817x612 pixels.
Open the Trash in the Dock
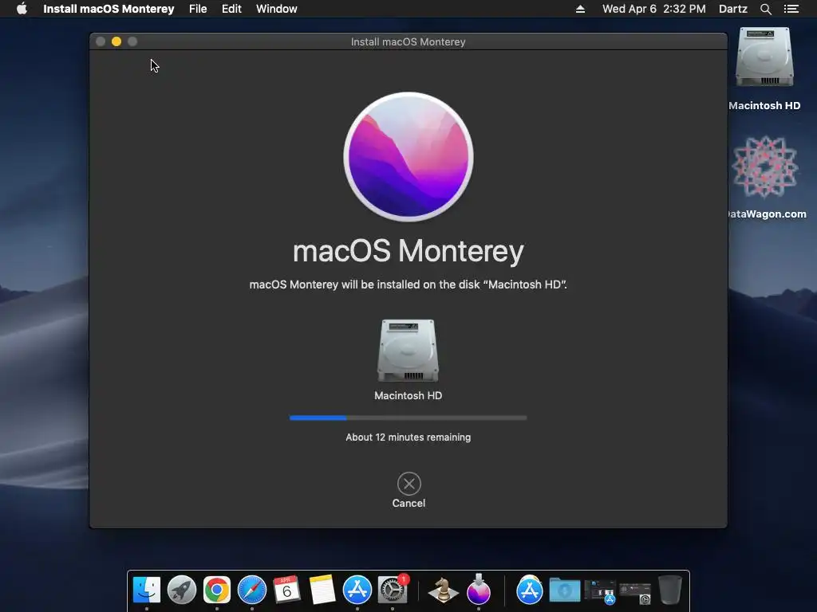pos(670,590)
